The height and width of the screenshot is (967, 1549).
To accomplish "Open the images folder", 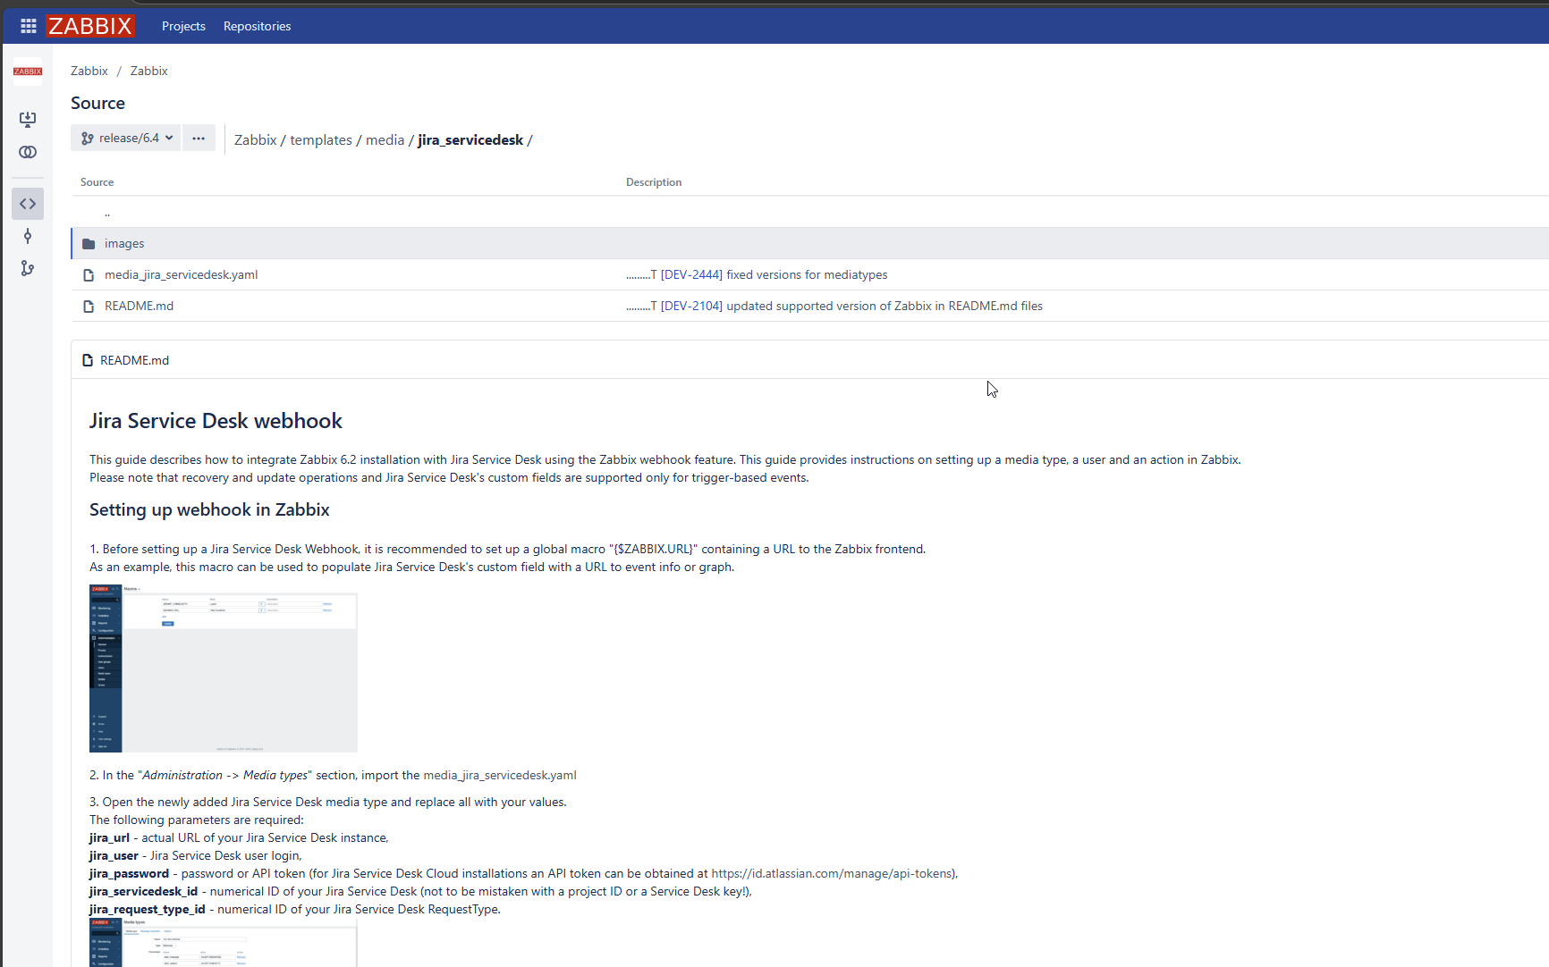I will [124, 243].
